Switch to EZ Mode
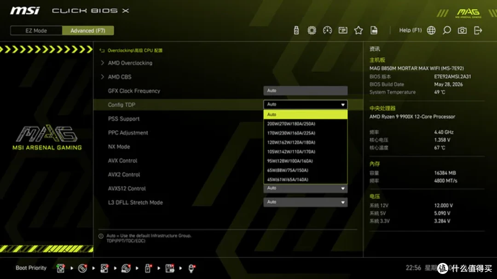This screenshot has width=497, height=279. click(x=36, y=31)
